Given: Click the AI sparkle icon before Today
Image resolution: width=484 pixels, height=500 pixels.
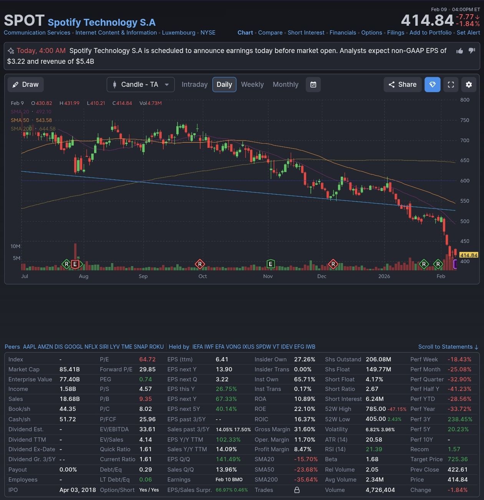Looking at the screenshot, I should point(11,51).
